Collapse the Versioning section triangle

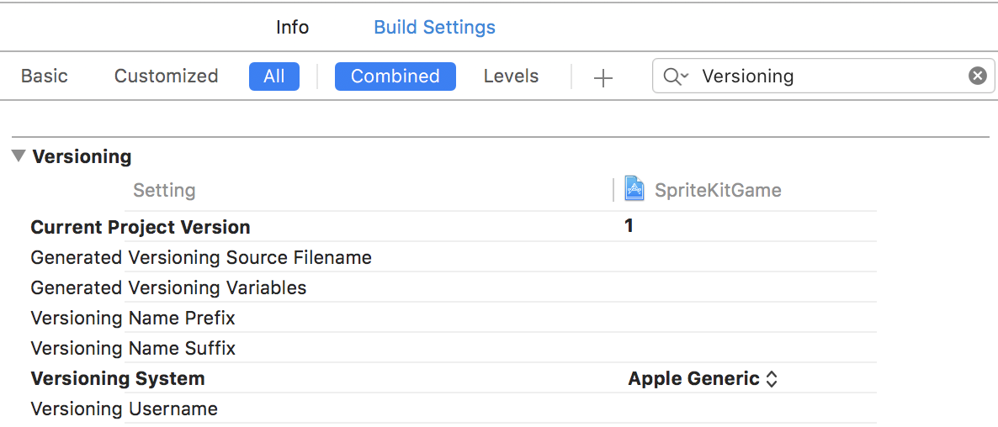click(x=19, y=155)
